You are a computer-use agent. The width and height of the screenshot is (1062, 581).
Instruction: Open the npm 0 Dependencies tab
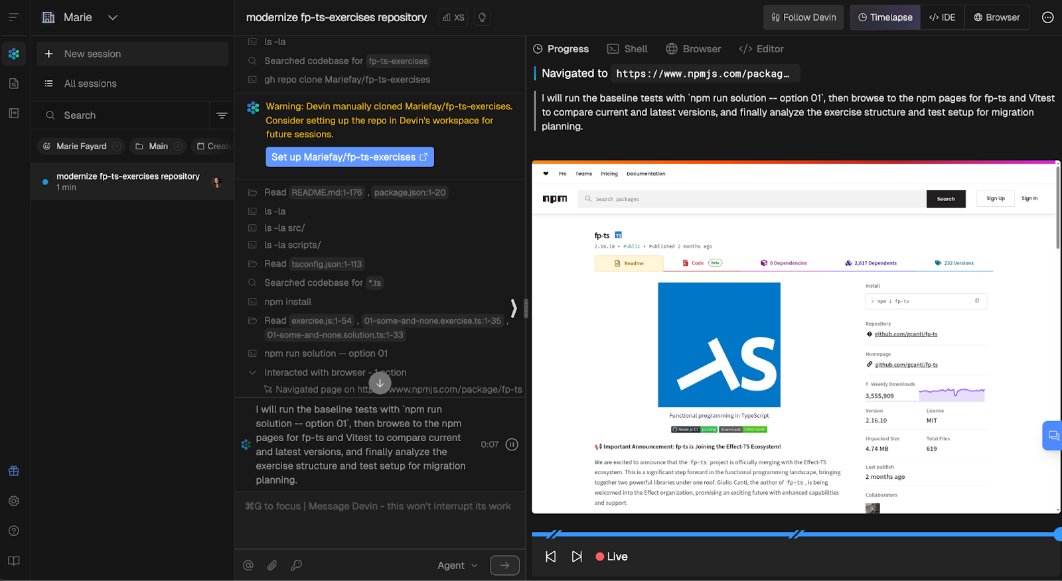[x=784, y=263]
